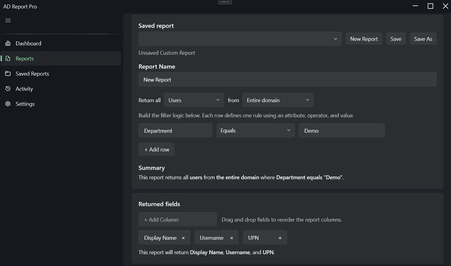Click the Settings gear icon
Image resolution: width=451 pixels, height=266 pixels.
[x=8, y=104]
